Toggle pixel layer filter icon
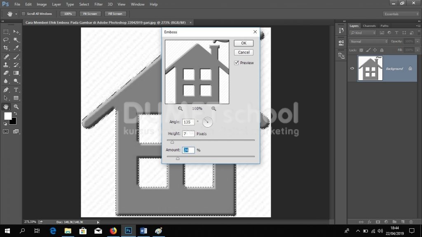Viewport: 422px width, 237px height. click(x=382, y=33)
